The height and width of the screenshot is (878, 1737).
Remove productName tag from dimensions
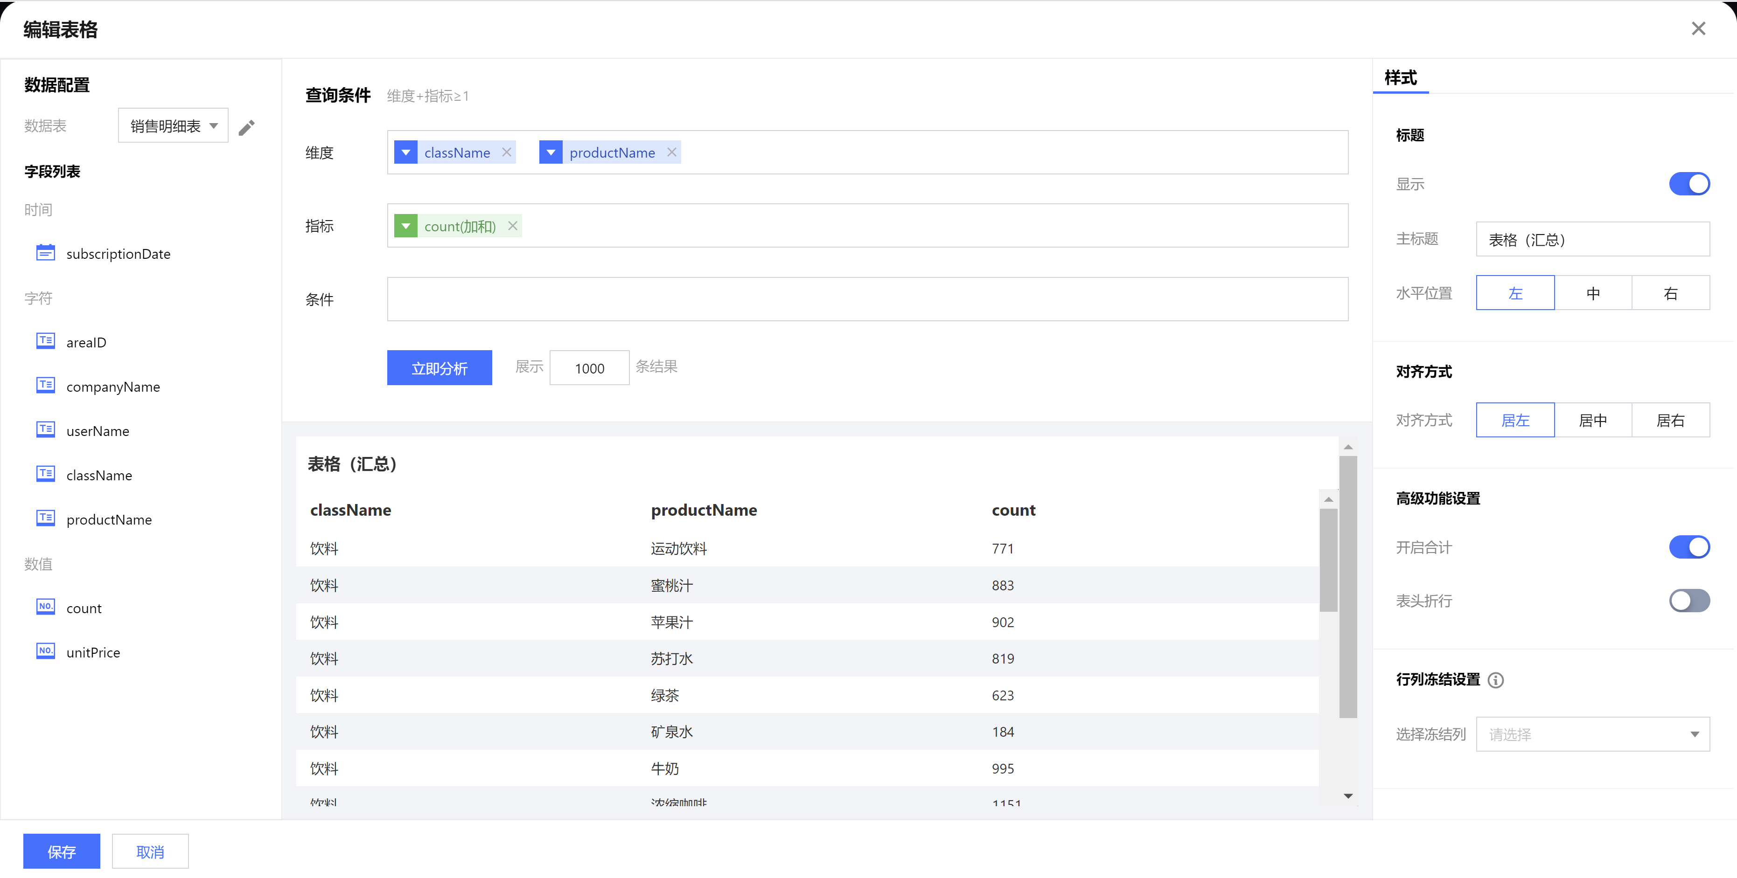[x=671, y=152]
